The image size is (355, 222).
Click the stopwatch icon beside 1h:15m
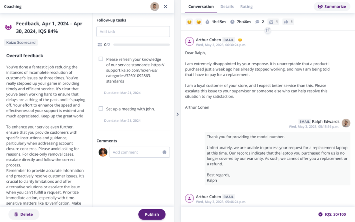(207, 22)
